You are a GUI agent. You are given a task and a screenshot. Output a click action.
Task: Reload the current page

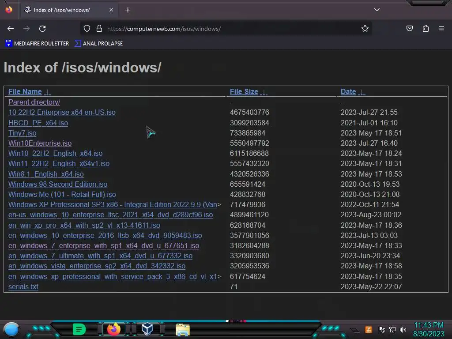tap(42, 29)
